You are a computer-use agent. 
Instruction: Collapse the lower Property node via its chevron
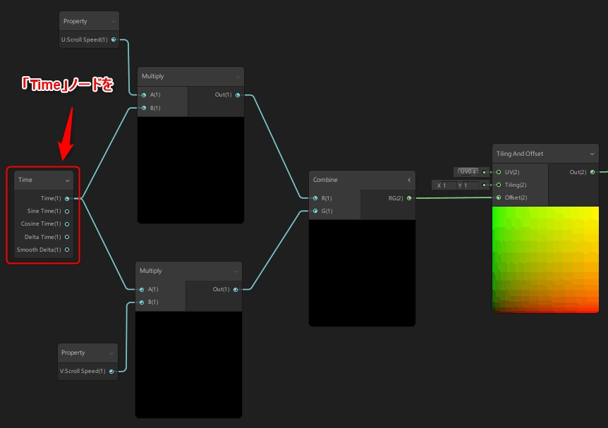point(111,353)
